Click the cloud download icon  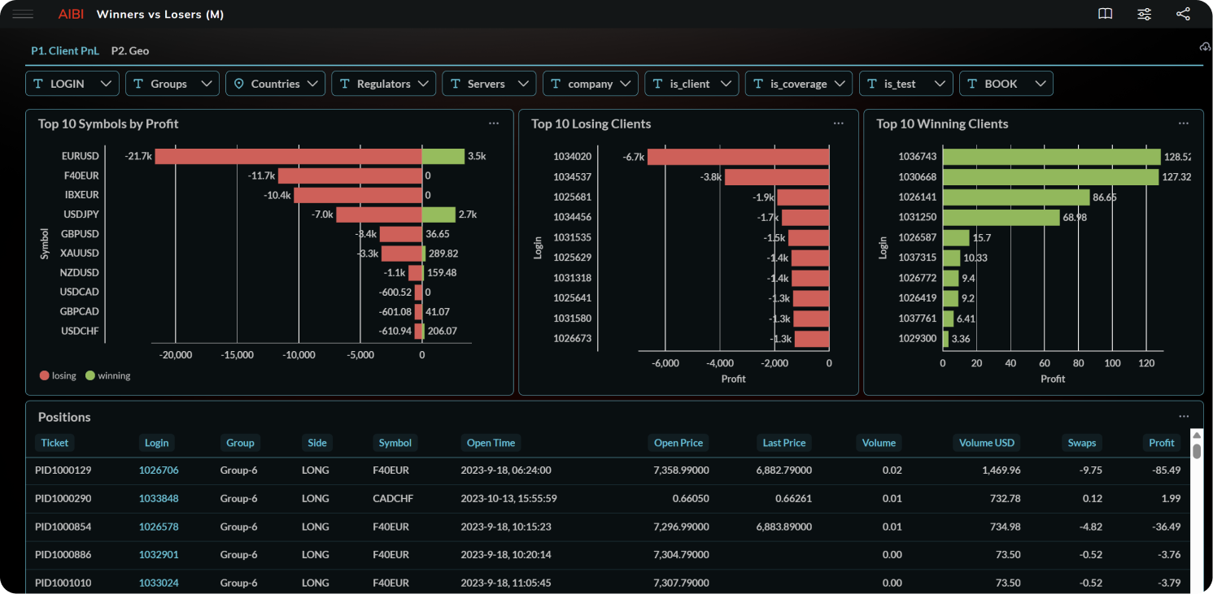[x=1206, y=47]
